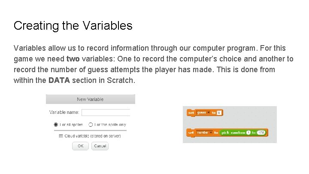Viewport: 309px width, 174px height.
Task: Select the For all sprites radio button
Action: (56, 125)
